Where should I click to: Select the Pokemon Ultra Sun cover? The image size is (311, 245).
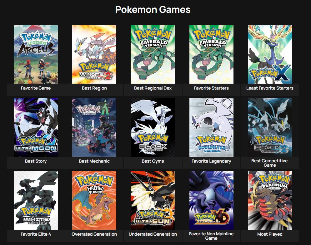click(x=153, y=200)
